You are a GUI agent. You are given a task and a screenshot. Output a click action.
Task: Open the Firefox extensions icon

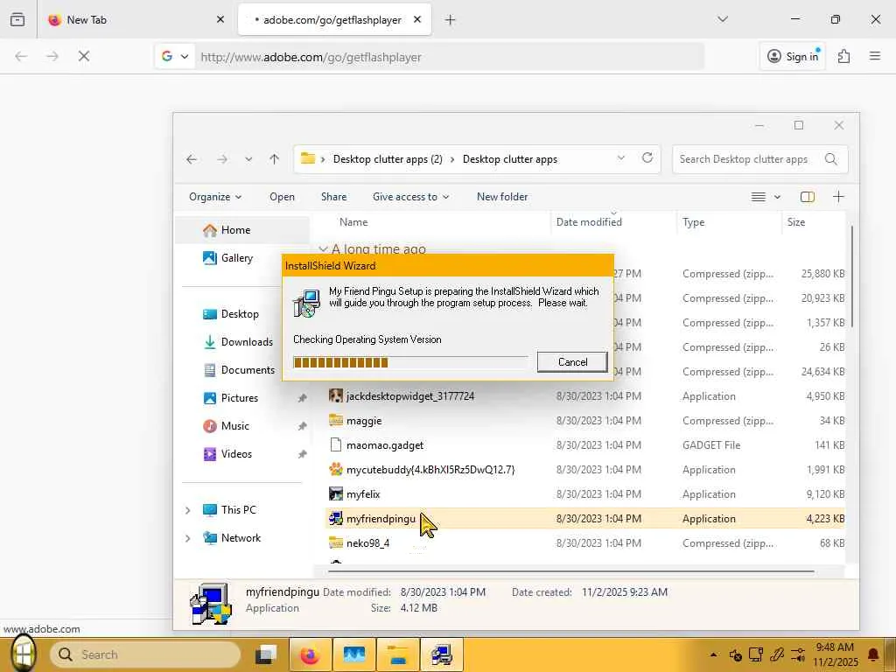(844, 56)
